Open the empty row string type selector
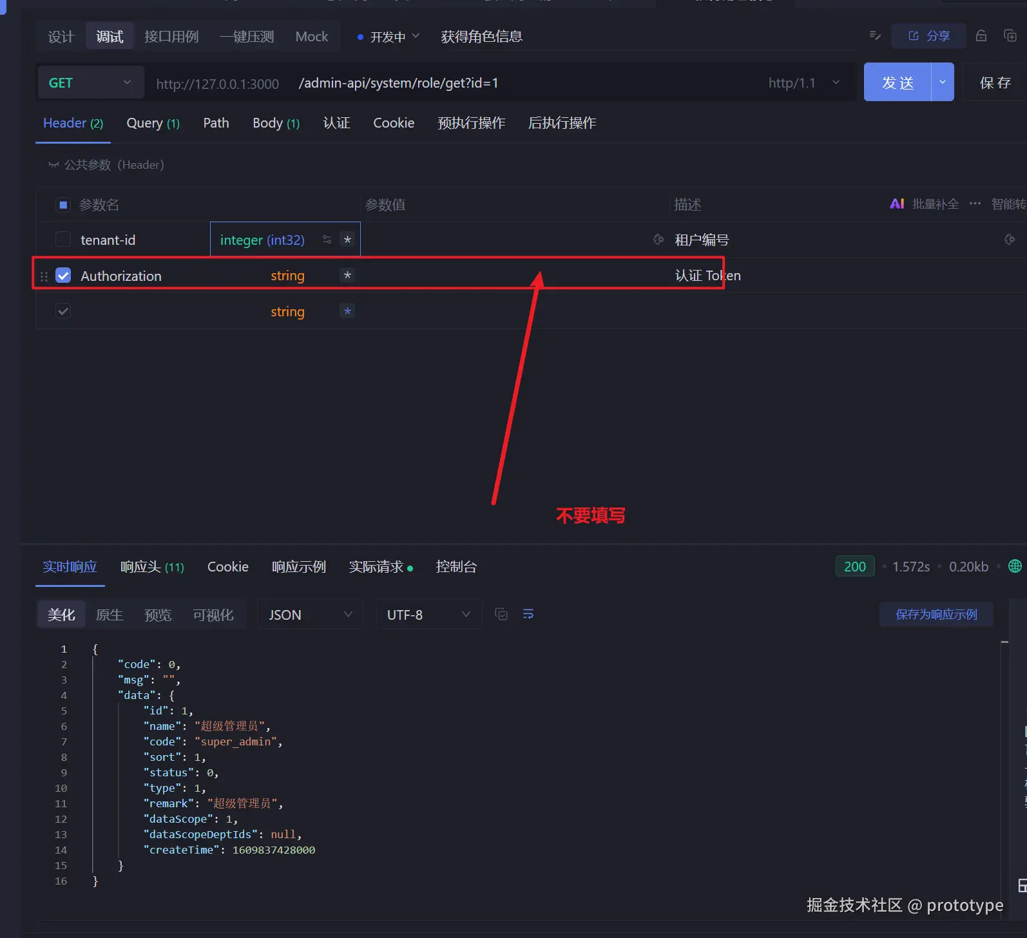Screen dimensions: 1027x938 click(287, 312)
